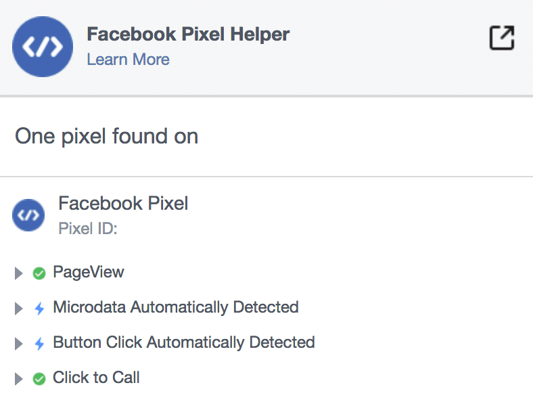Click the Facebook Pixel Helper title
The width and height of the screenshot is (533, 406).
coord(188,35)
